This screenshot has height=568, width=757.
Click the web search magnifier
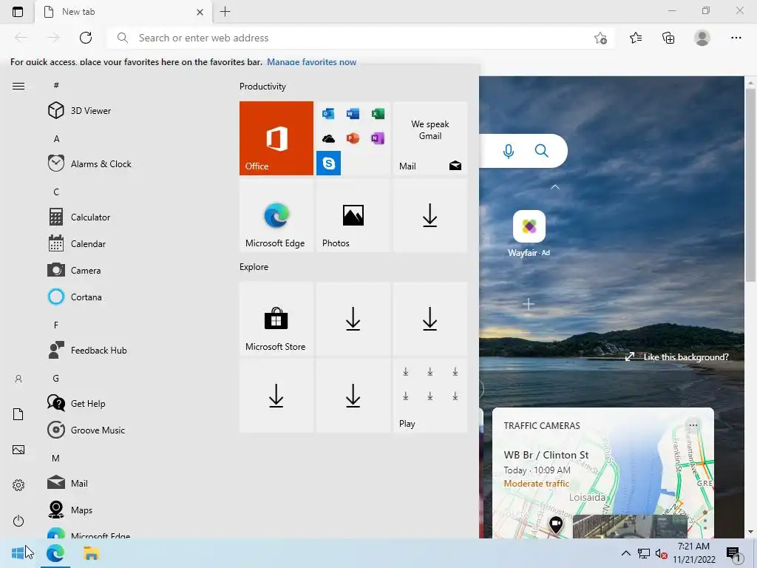coord(542,151)
